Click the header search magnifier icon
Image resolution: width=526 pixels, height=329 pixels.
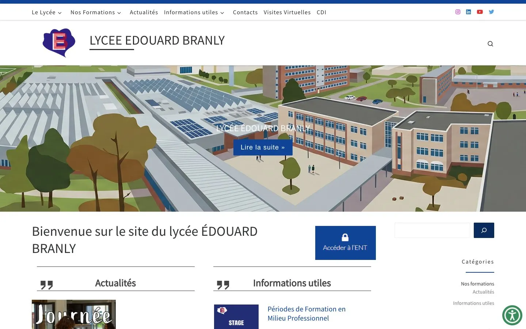click(x=490, y=44)
